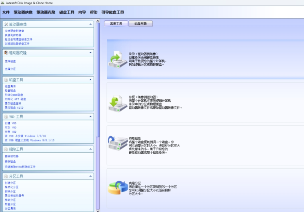
Task: Click the 磁盘工具 panel header icon
Action: (6, 80)
